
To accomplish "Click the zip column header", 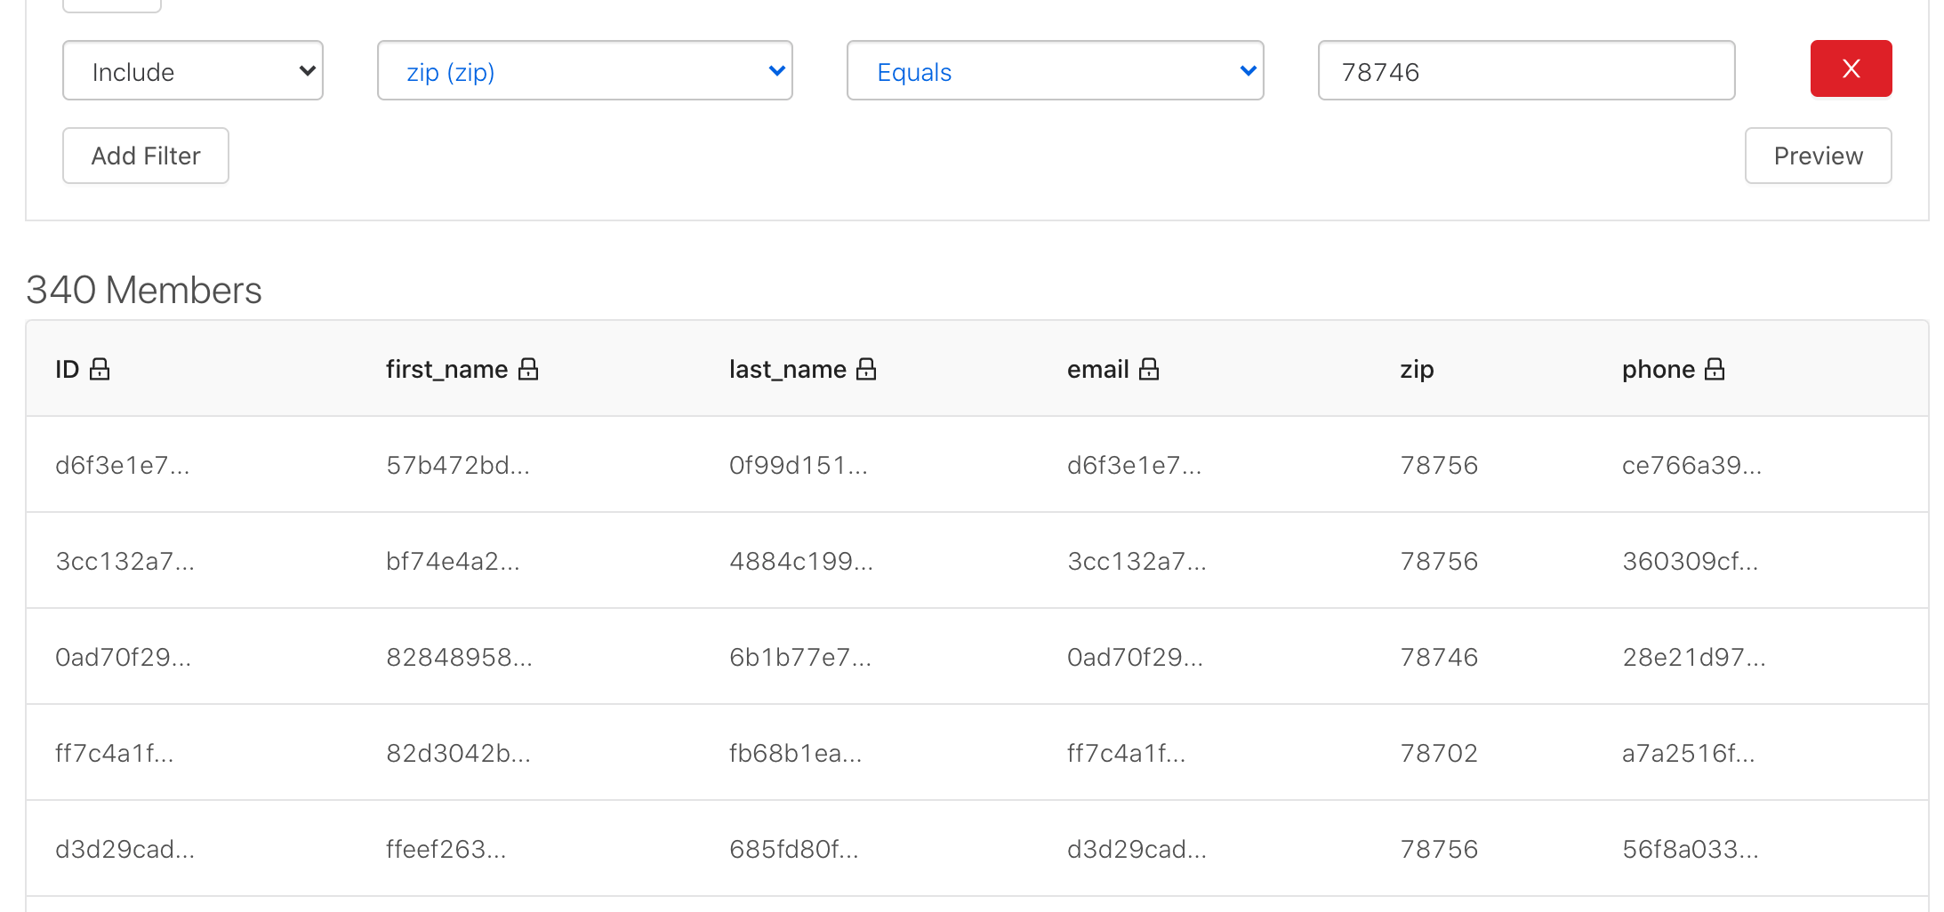I will coord(1416,369).
